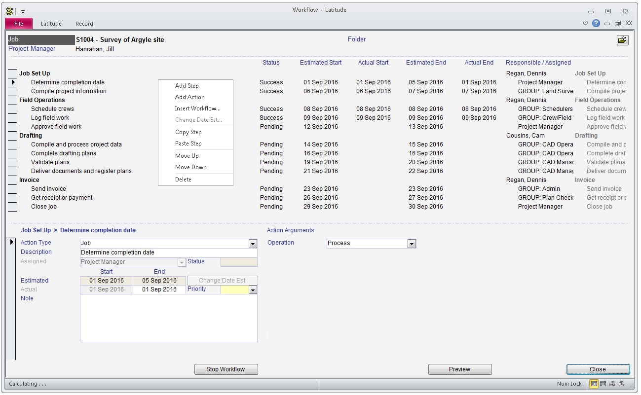
Task: Open the Priority dropdown
Action: 253,289
